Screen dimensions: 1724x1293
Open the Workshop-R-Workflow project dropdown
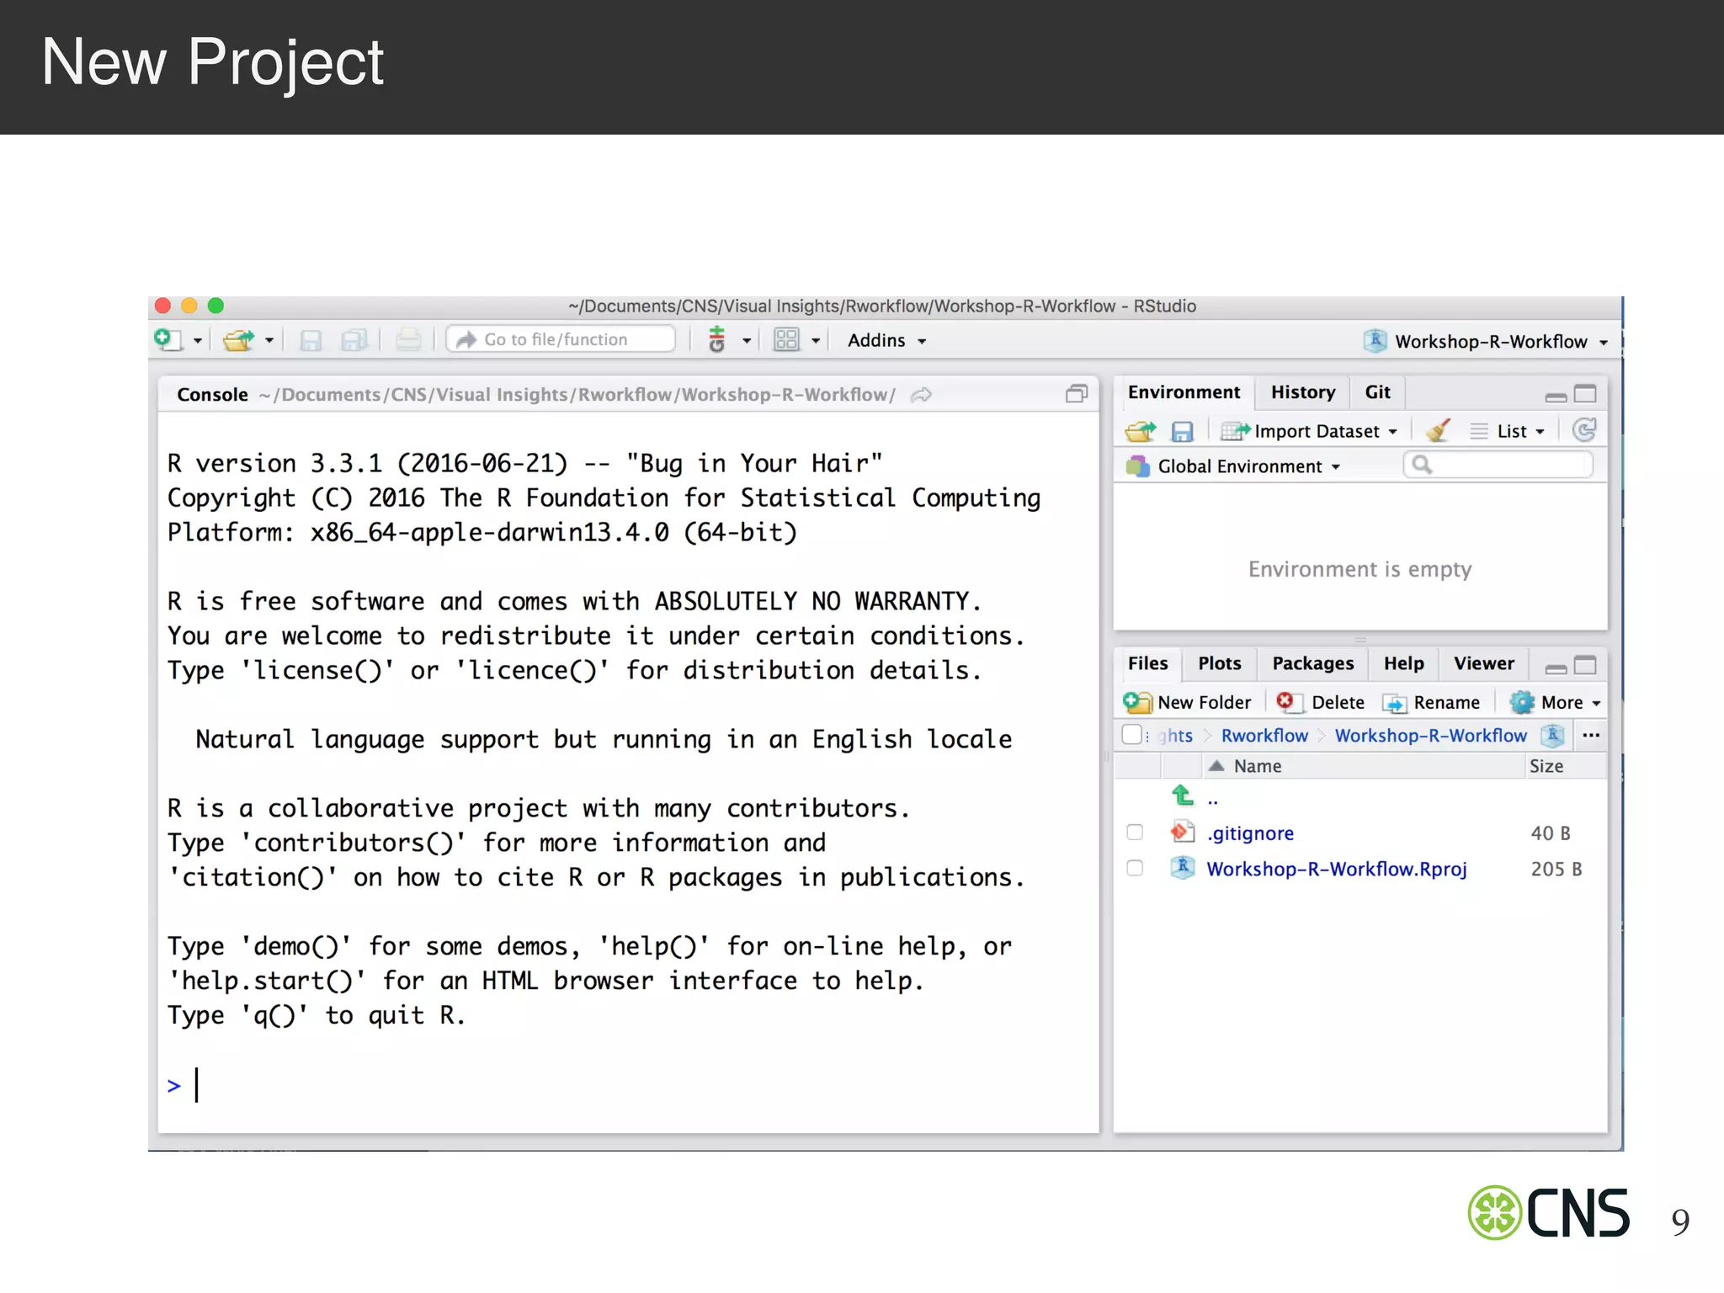point(1488,341)
